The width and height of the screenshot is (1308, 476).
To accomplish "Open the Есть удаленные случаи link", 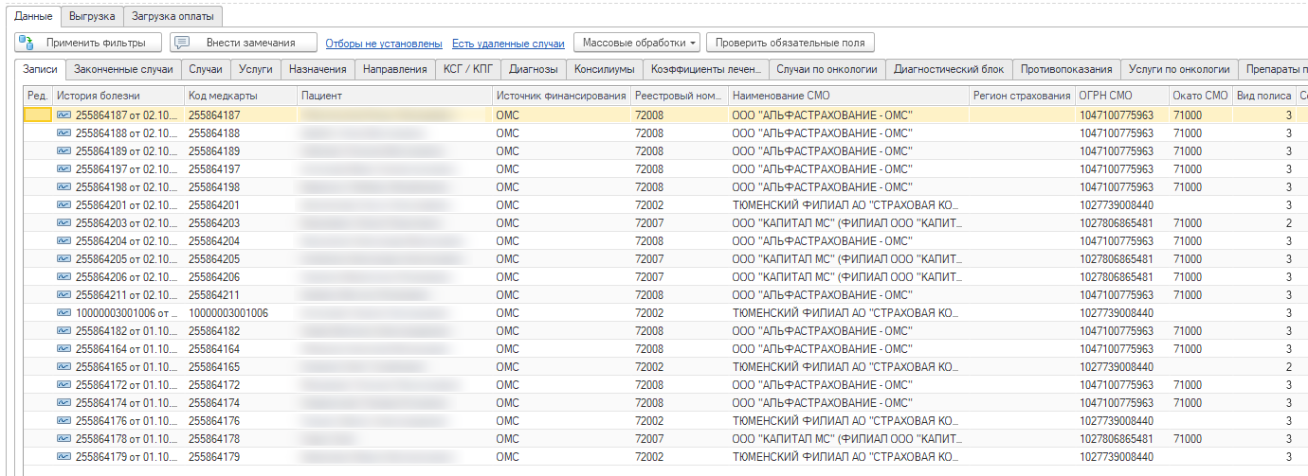I will click(508, 44).
